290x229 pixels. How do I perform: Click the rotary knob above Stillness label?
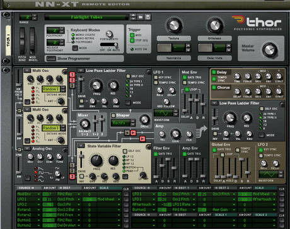(214, 25)
